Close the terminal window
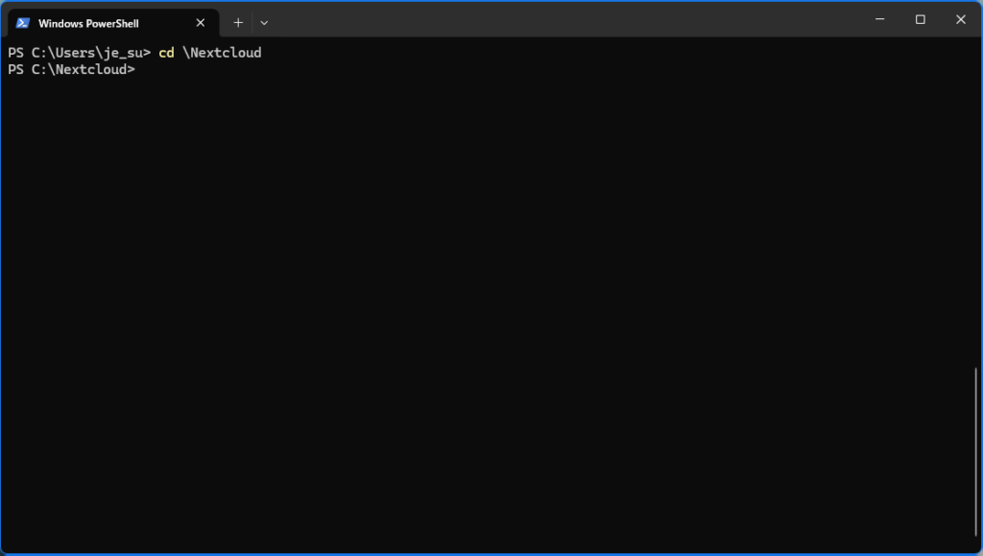Screen dimensions: 983x556 tap(960, 19)
